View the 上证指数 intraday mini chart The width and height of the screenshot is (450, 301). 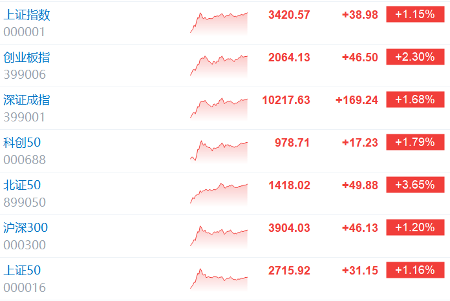coord(219,23)
